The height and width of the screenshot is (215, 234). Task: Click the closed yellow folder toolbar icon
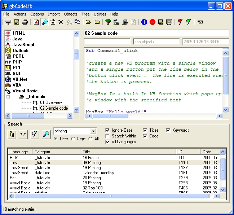click(x=97, y=22)
